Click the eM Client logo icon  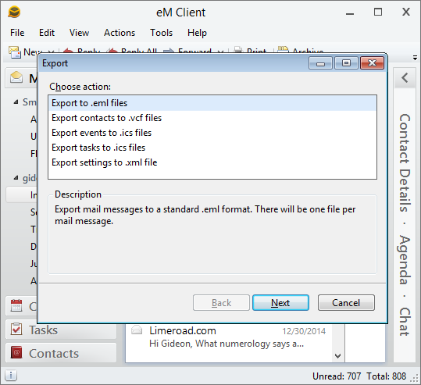(14, 12)
